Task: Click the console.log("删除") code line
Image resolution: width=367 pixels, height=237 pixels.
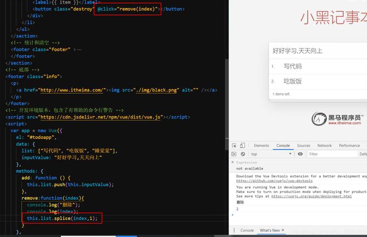Action: click(x=54, y=205)
